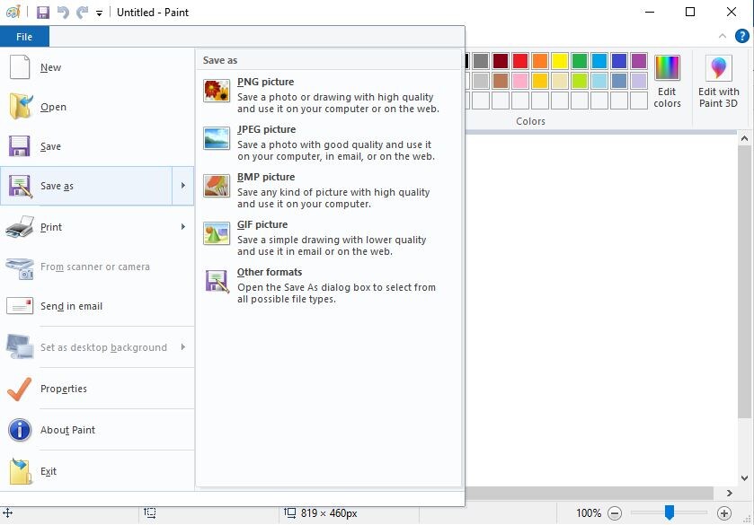The image size is (754, 525).
Task: Select BMP picture save option
Action: click(x=328, y=189)
